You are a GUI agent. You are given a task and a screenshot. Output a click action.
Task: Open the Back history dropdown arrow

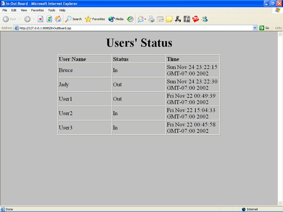(x=20, y=19)
